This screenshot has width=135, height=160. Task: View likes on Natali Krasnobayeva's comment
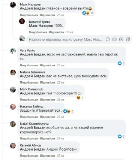[121, 136]
